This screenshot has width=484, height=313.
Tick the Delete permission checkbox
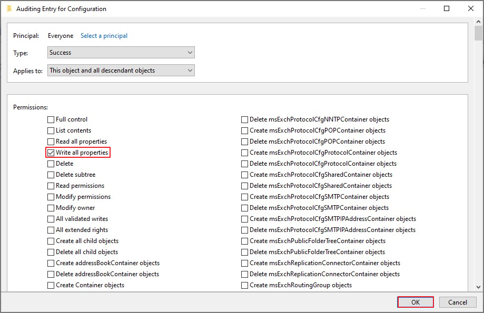point(51,164)
